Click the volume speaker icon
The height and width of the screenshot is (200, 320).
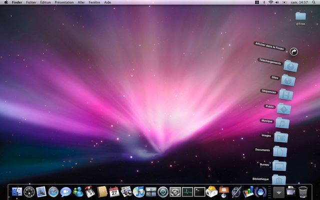pyautogui.click(x=277, y=2)
